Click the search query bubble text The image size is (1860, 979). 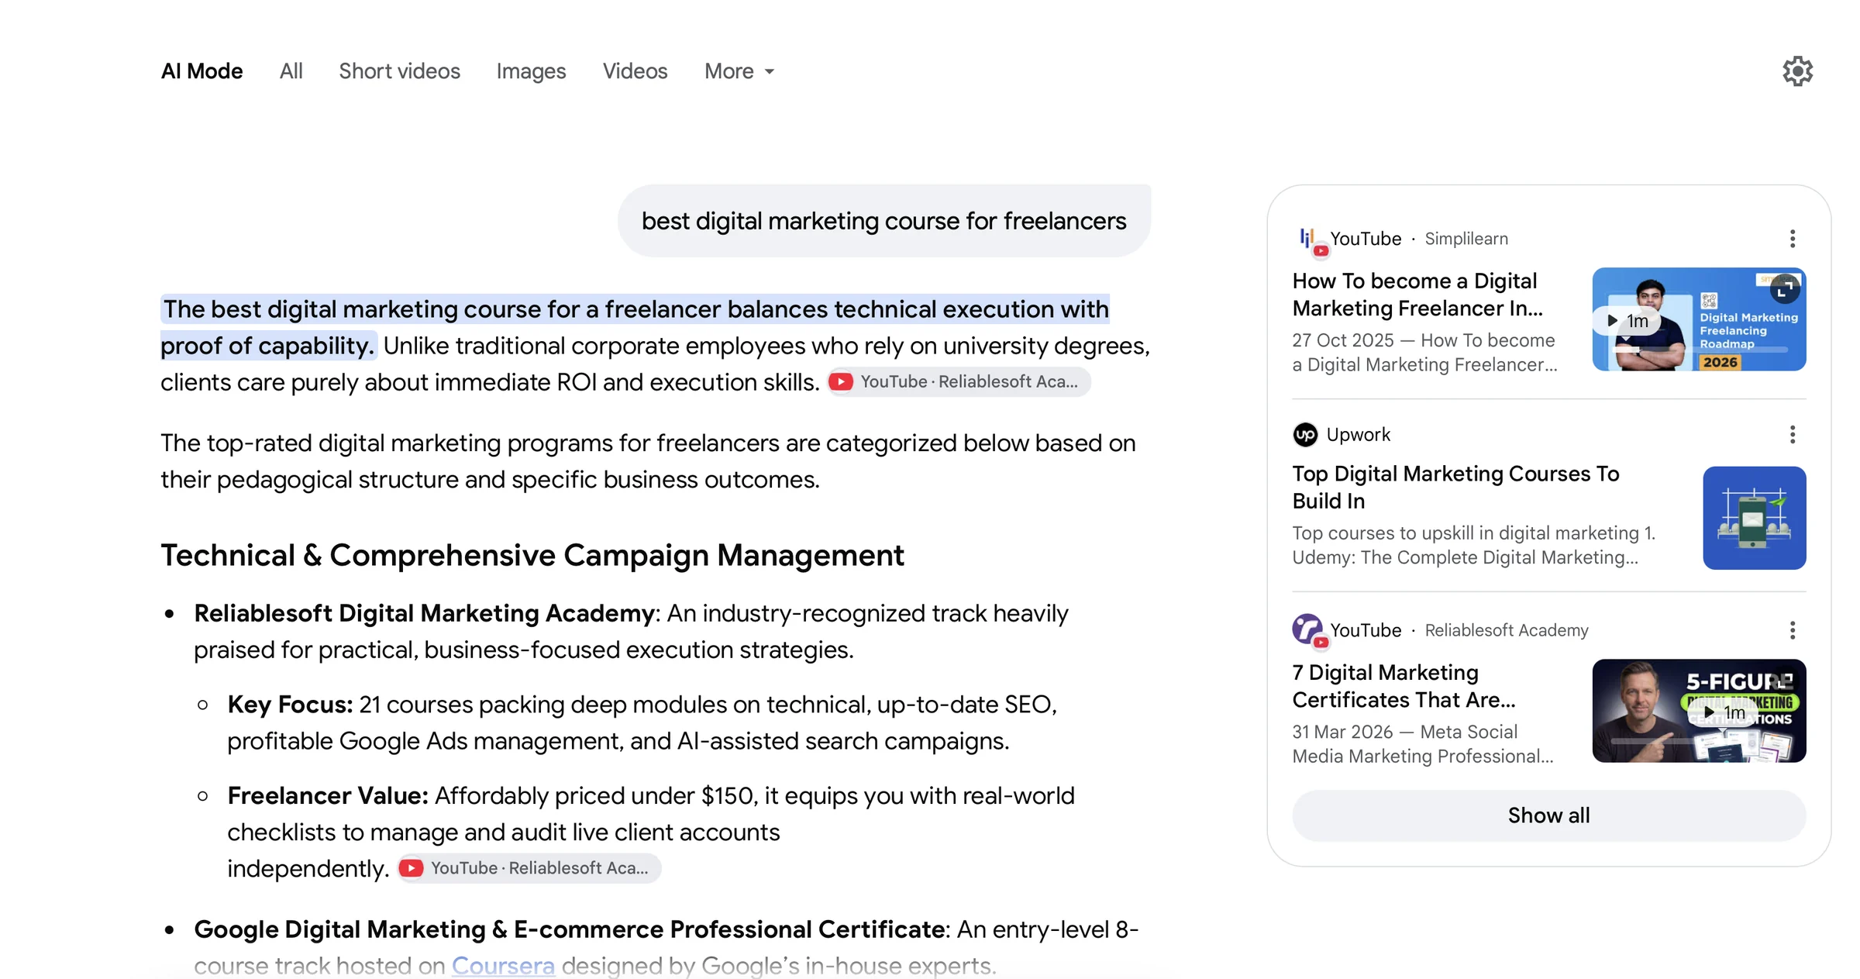point(883,221)
